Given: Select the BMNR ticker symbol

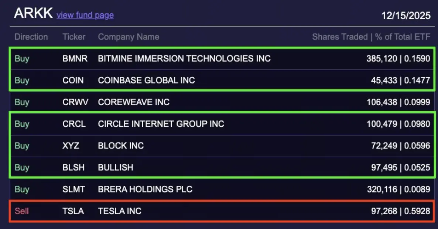Looking at the screenshot, I should (x=75, y=58).
